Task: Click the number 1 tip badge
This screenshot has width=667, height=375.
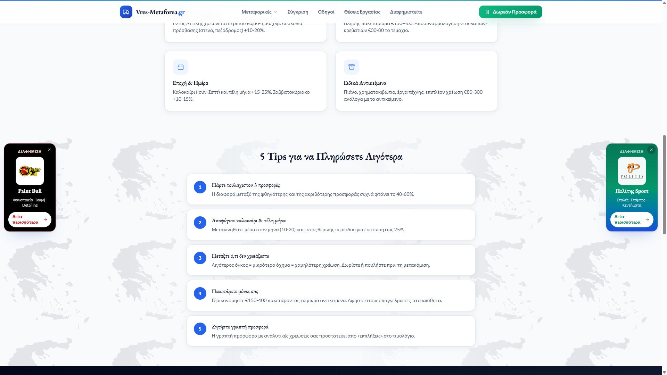Action: coord(200,187)
